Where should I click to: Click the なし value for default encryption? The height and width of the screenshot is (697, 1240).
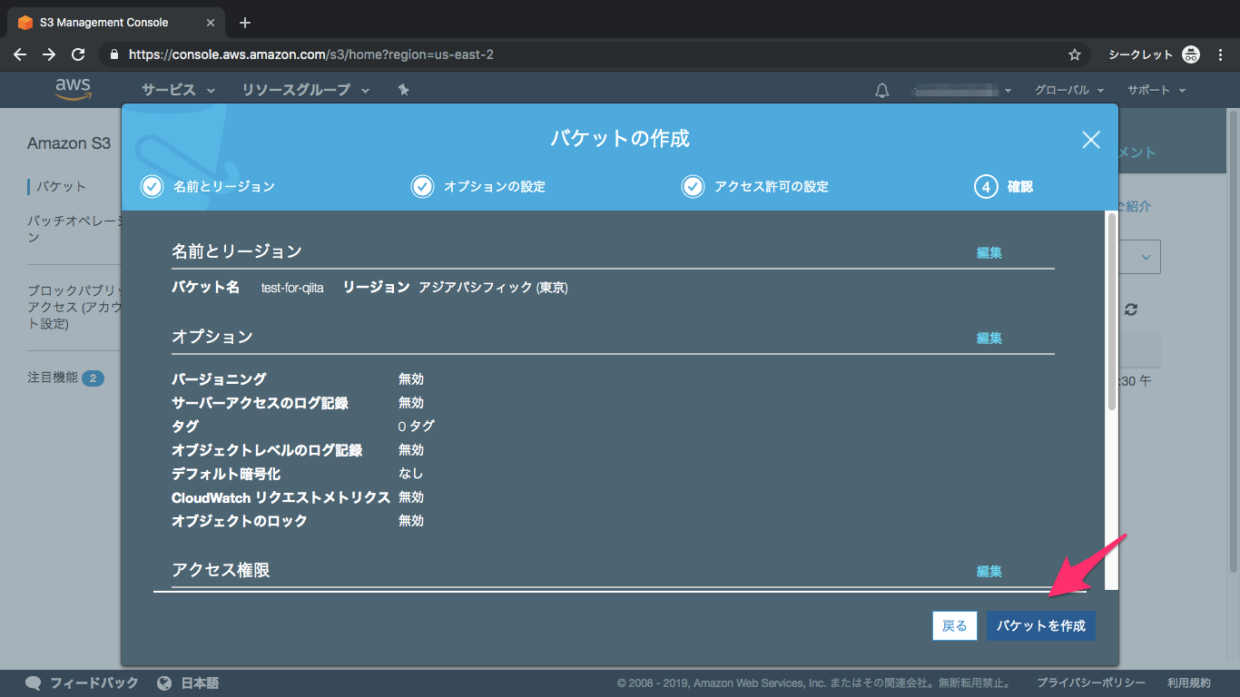(411, 474)
